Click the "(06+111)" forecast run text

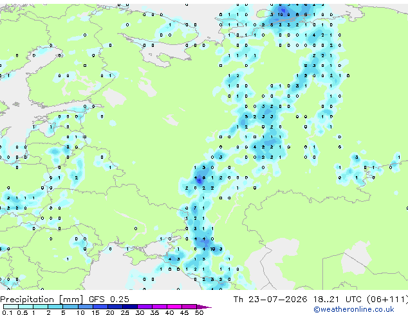387,300
